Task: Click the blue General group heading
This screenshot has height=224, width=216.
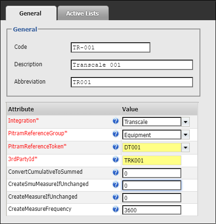Action: 25,29
